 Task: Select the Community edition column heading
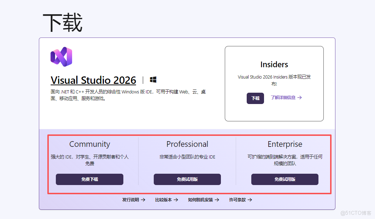89,144
